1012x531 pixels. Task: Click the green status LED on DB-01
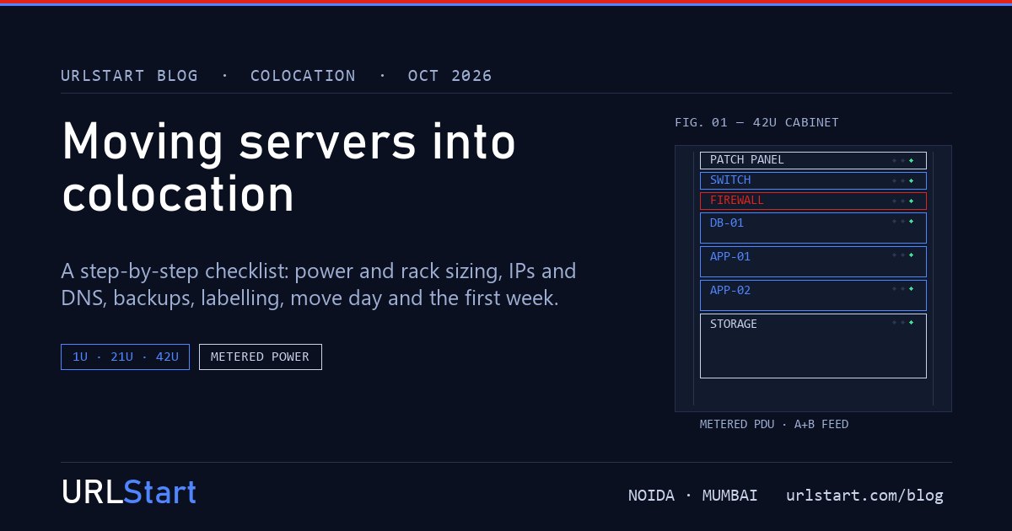click(x=911, y=221)
